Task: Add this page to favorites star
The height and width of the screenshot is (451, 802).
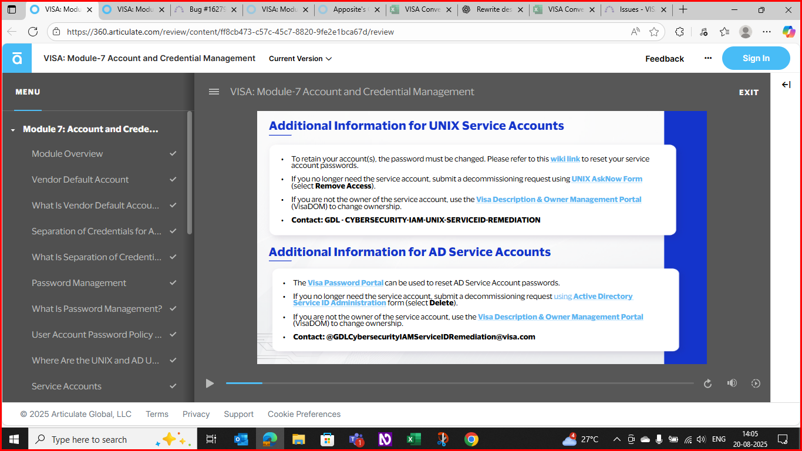Action: tap(654, 32)
